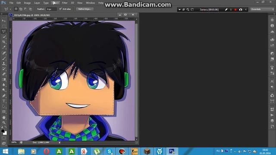Select the Move tool
Viewport: 276px width, 155px height.
pyautogui.click(x=4, y=21)
